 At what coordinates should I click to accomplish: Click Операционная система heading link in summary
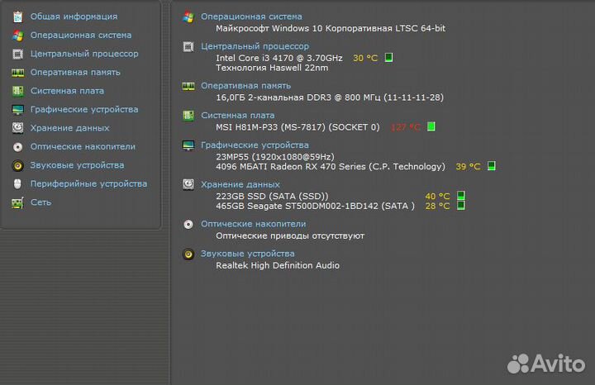(x=251, y=17)
